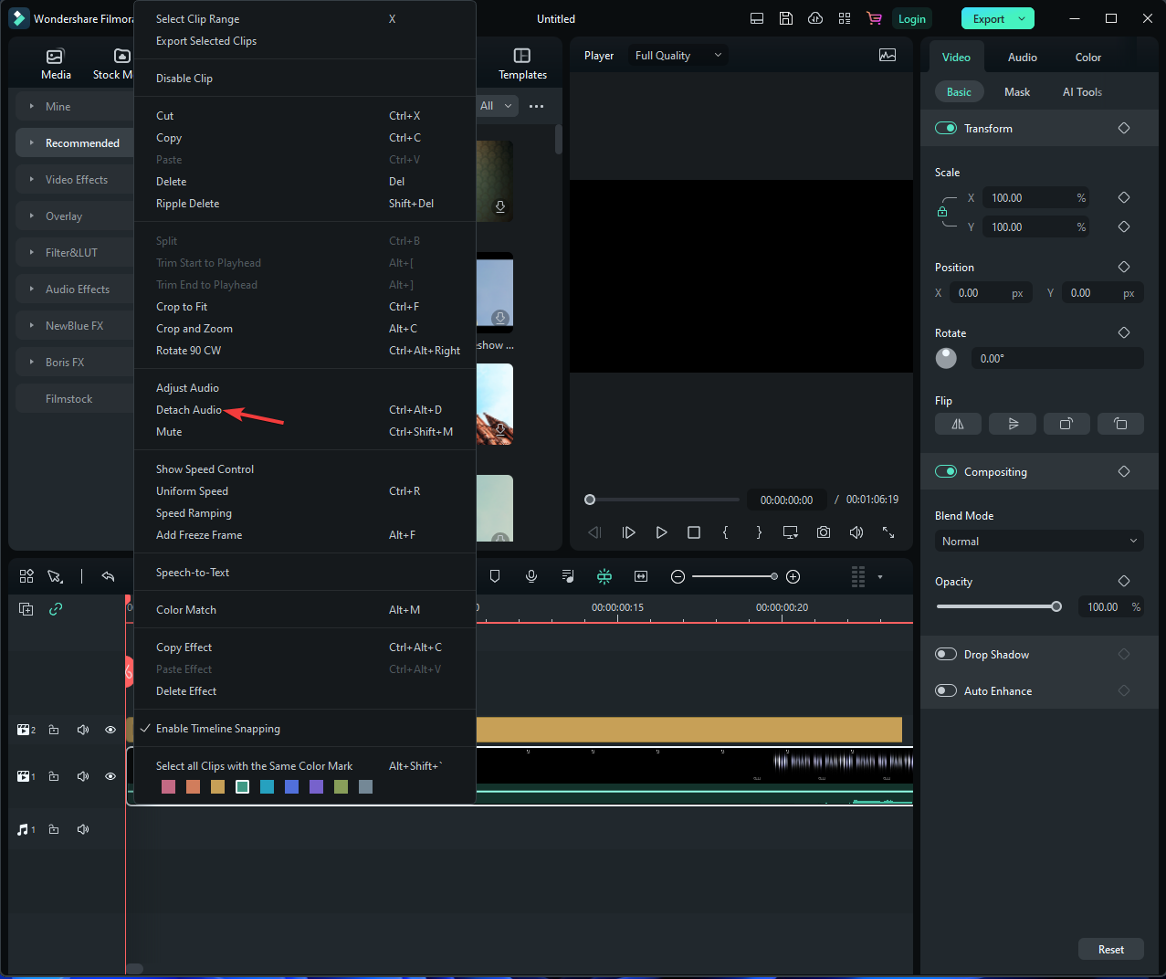Click the add marker icon above timeline
1166x979 pixels.
pyautogui.click(x=495, y=576)
